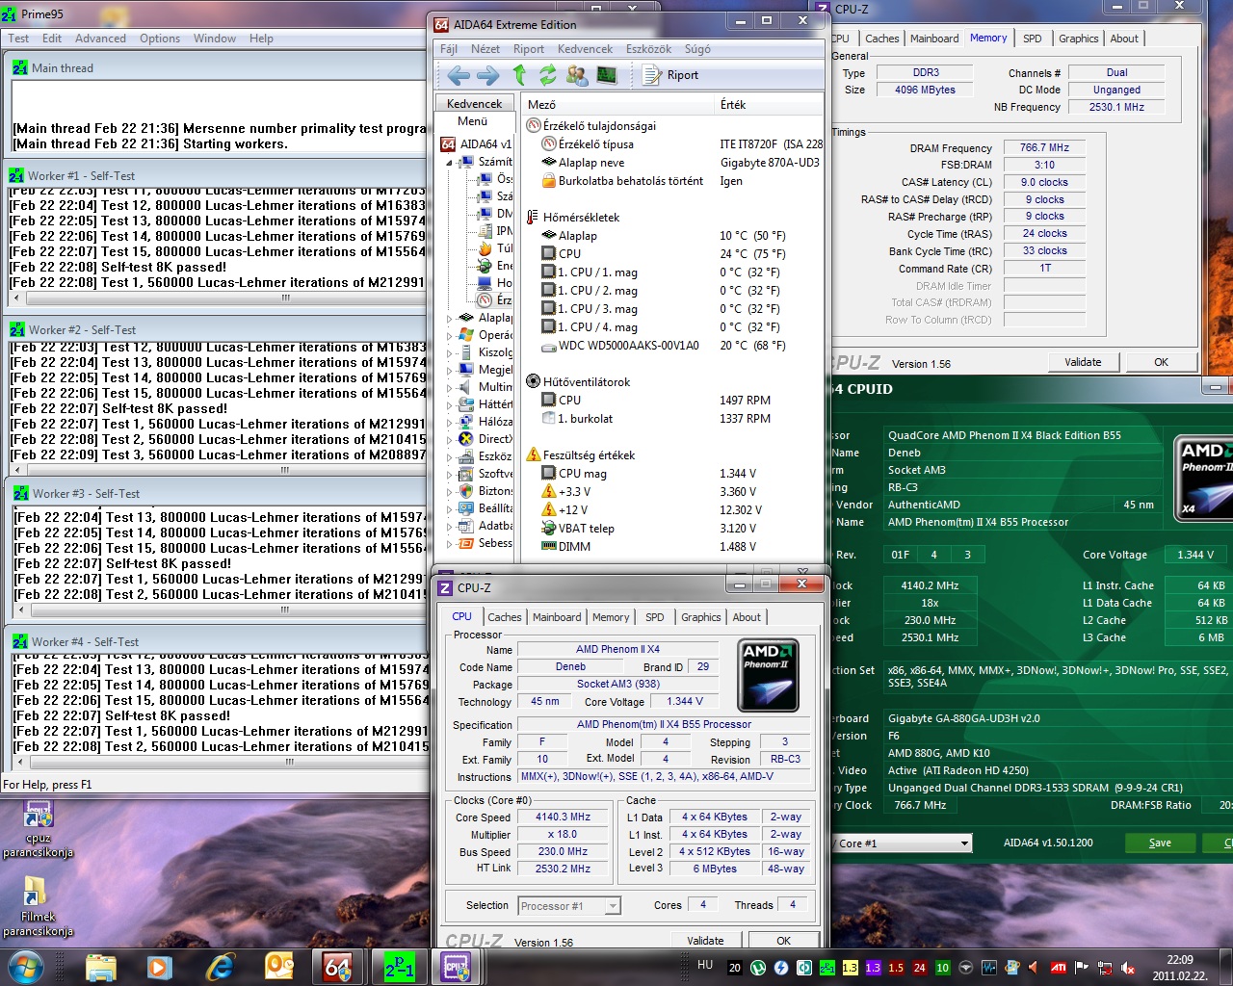Open the Nézet menu in AIDA64
Image resolution: width=1233 pixels, height=986 pixels.
tap(485, 49)
